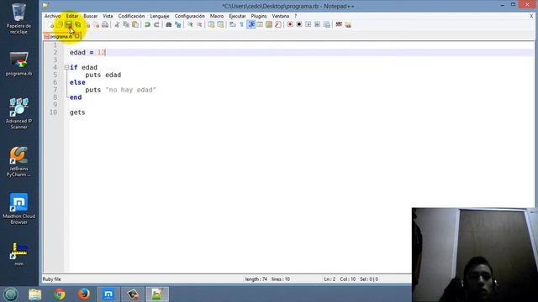Collapse the if block fold marker
Image resolution: width=538 pixels, height=302 pixels.
[x=66, y=67]
